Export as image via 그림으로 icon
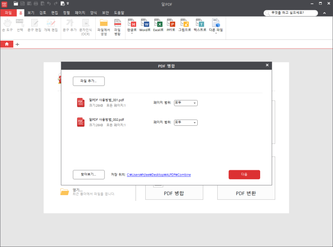 coord(185,26)
